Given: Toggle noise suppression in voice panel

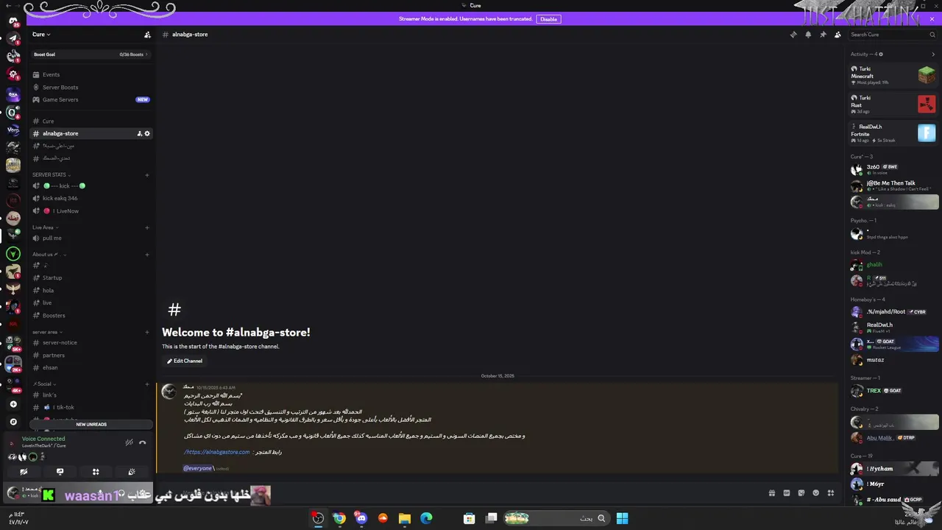Looking at the screenshot, I should [129, 442].
